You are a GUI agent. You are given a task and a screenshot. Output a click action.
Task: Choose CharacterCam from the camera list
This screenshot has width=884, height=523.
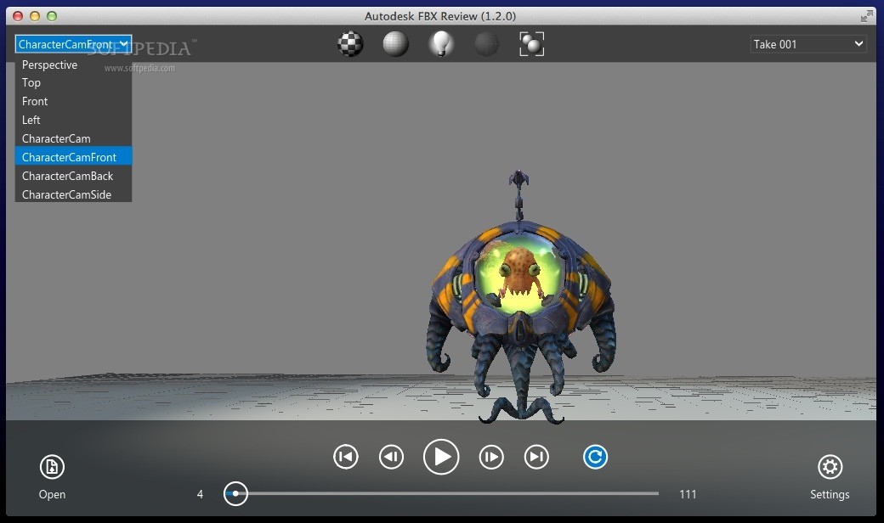tap(73, 138)
